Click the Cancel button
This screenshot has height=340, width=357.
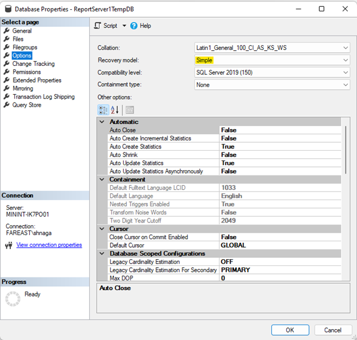point(333,330)
